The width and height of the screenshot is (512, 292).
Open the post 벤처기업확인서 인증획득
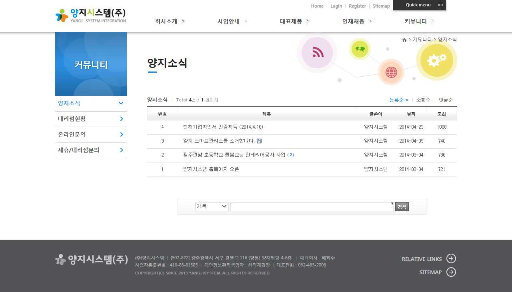[x=223, y=127]
